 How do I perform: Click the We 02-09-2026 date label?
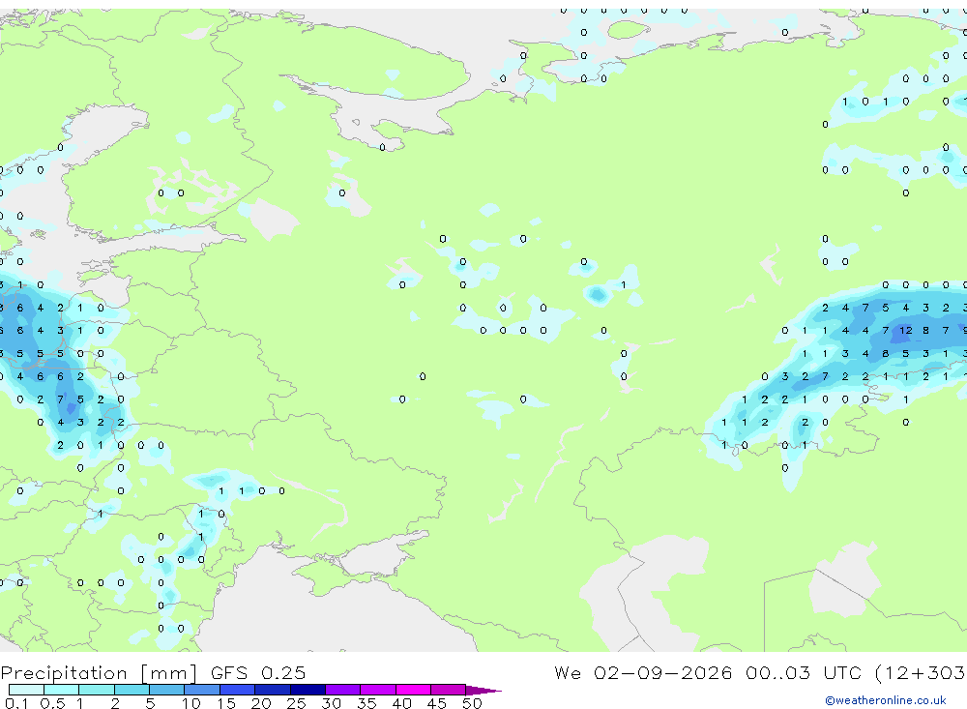click(x=643, y=672)
